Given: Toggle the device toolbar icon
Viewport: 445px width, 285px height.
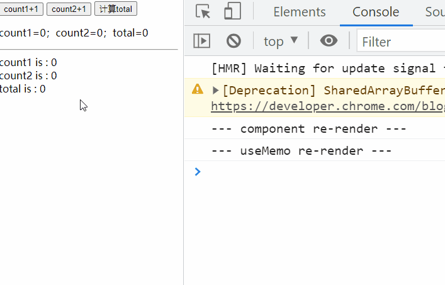Looking at the screenshot, I should (x=233, y=12).
